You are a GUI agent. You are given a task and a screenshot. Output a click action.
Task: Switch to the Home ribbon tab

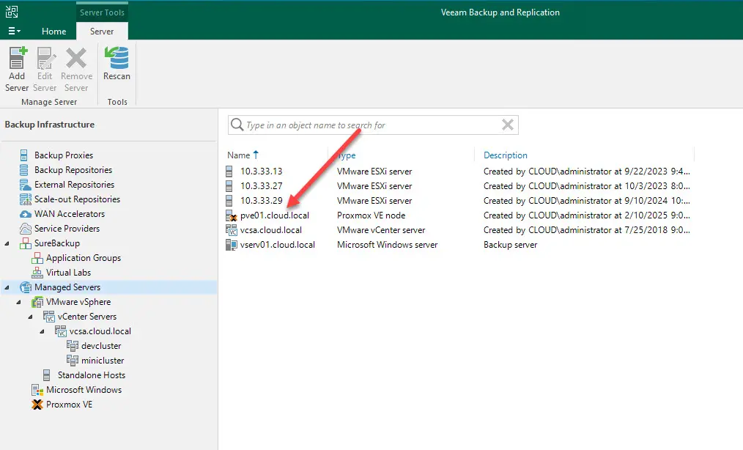53,32
